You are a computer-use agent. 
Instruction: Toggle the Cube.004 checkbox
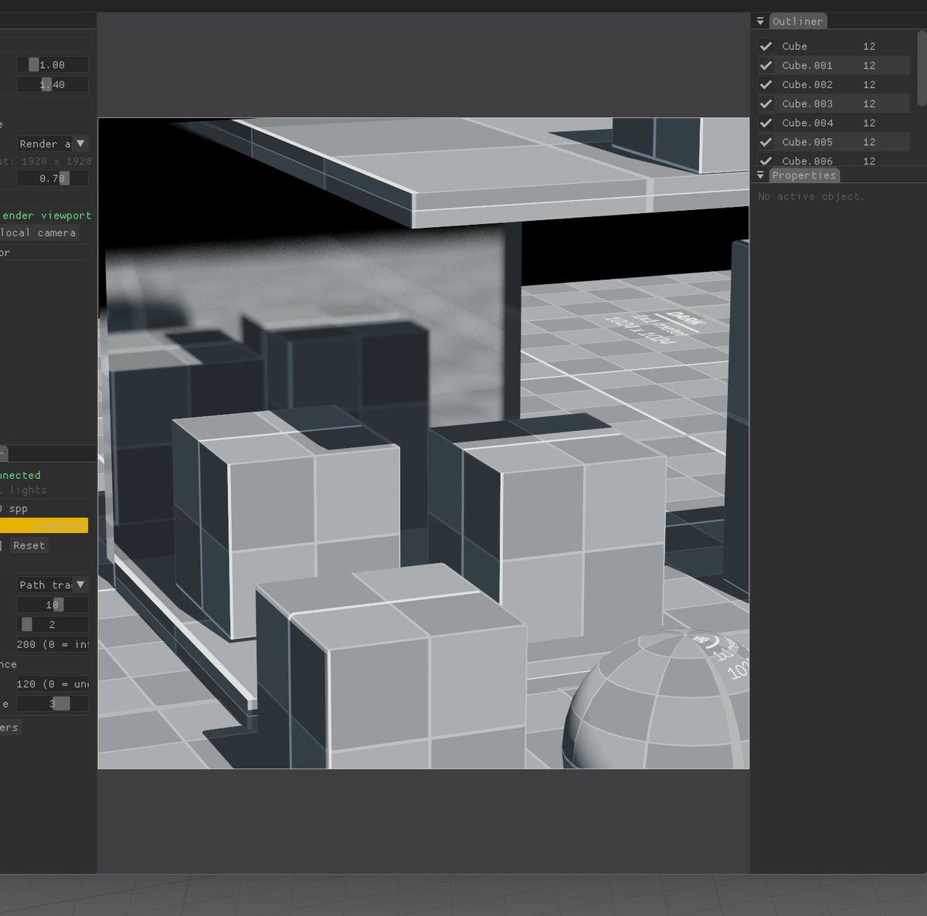click(766, 123)
